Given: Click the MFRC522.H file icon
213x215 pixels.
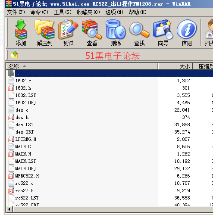Looking at the screenshot, I should (x=11, y=176).
